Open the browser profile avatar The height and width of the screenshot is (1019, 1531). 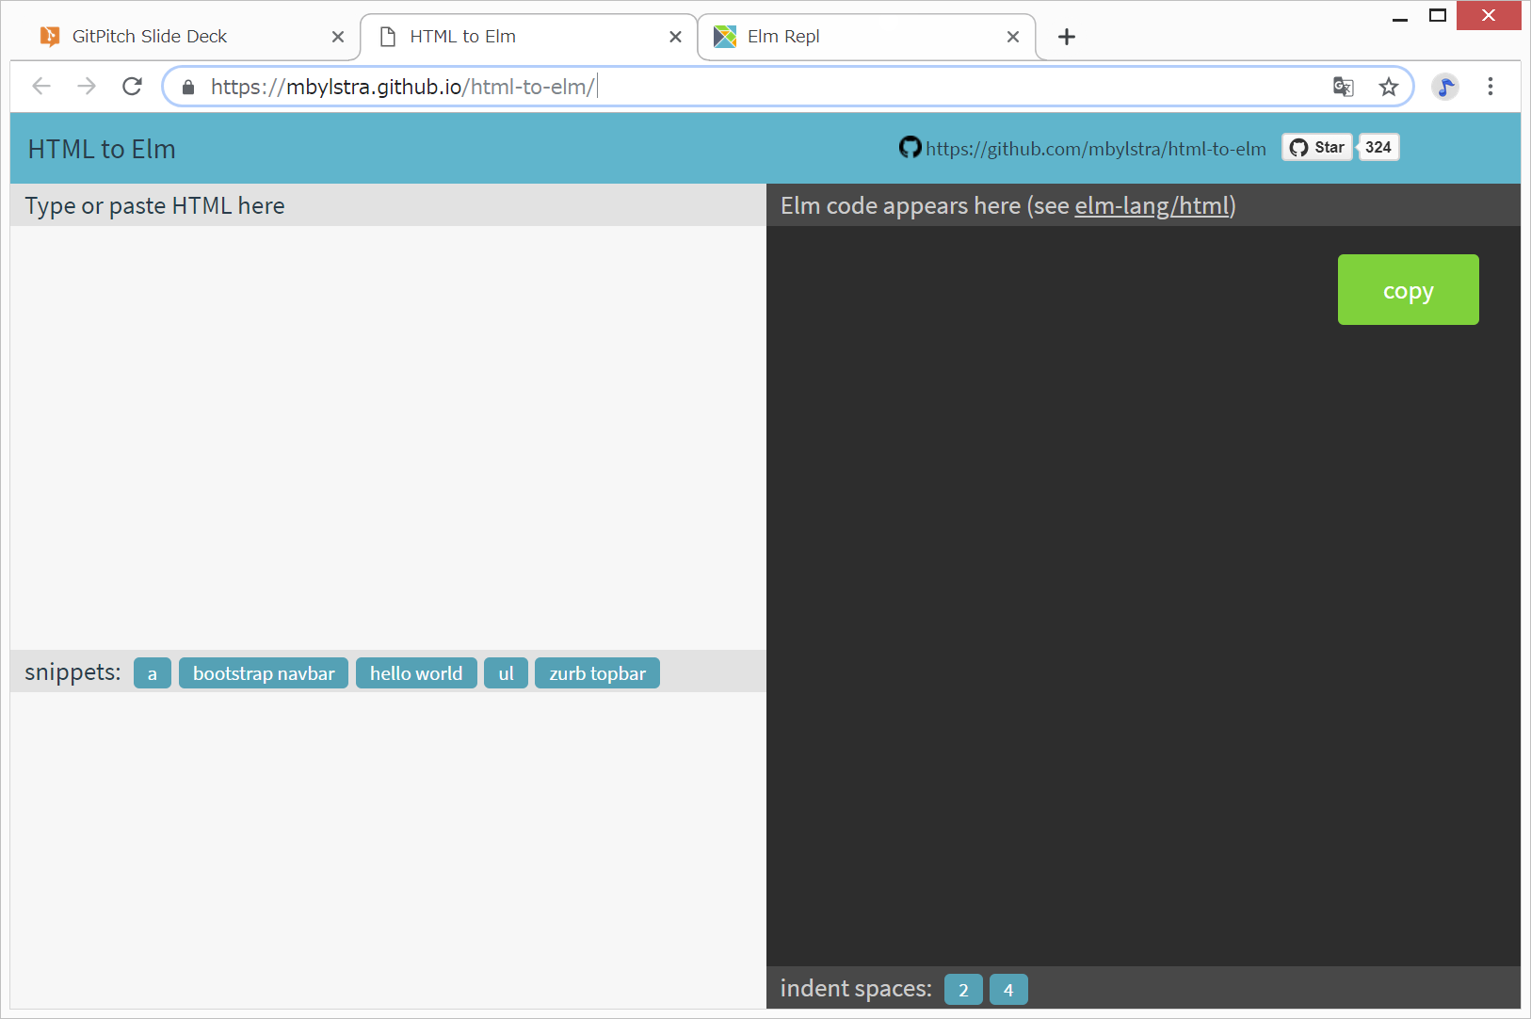pos(1444,88)
